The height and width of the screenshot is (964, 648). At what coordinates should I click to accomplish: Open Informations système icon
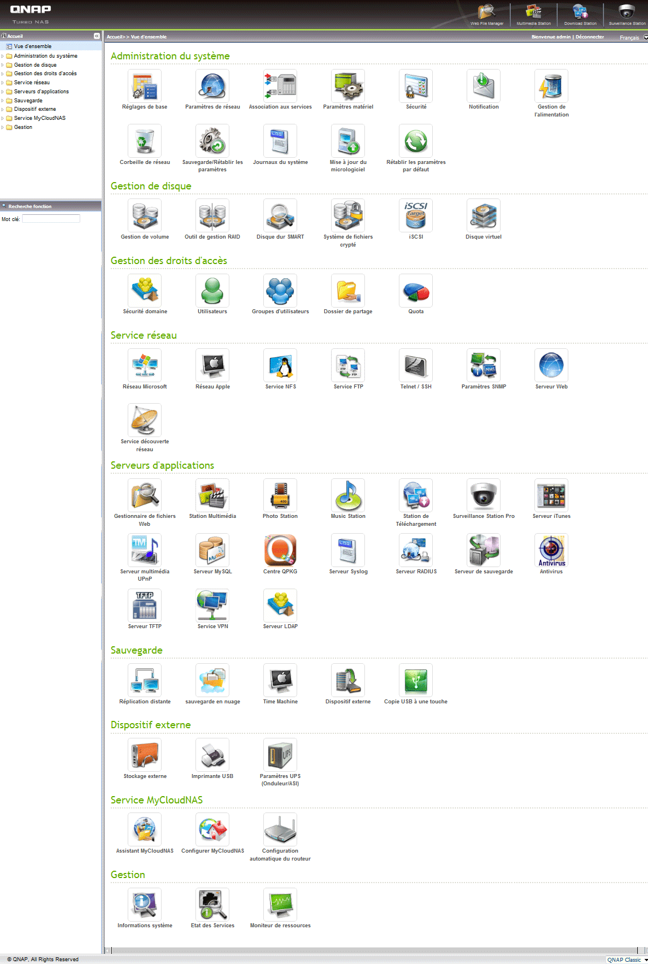145,905
